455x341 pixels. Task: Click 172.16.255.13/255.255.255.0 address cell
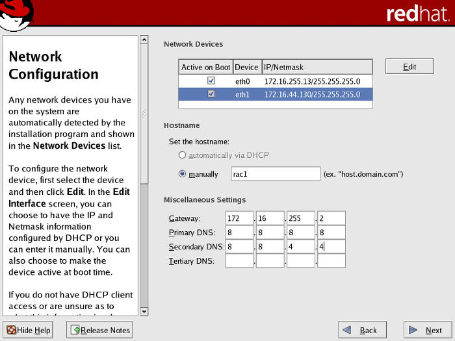pos(312,81)
